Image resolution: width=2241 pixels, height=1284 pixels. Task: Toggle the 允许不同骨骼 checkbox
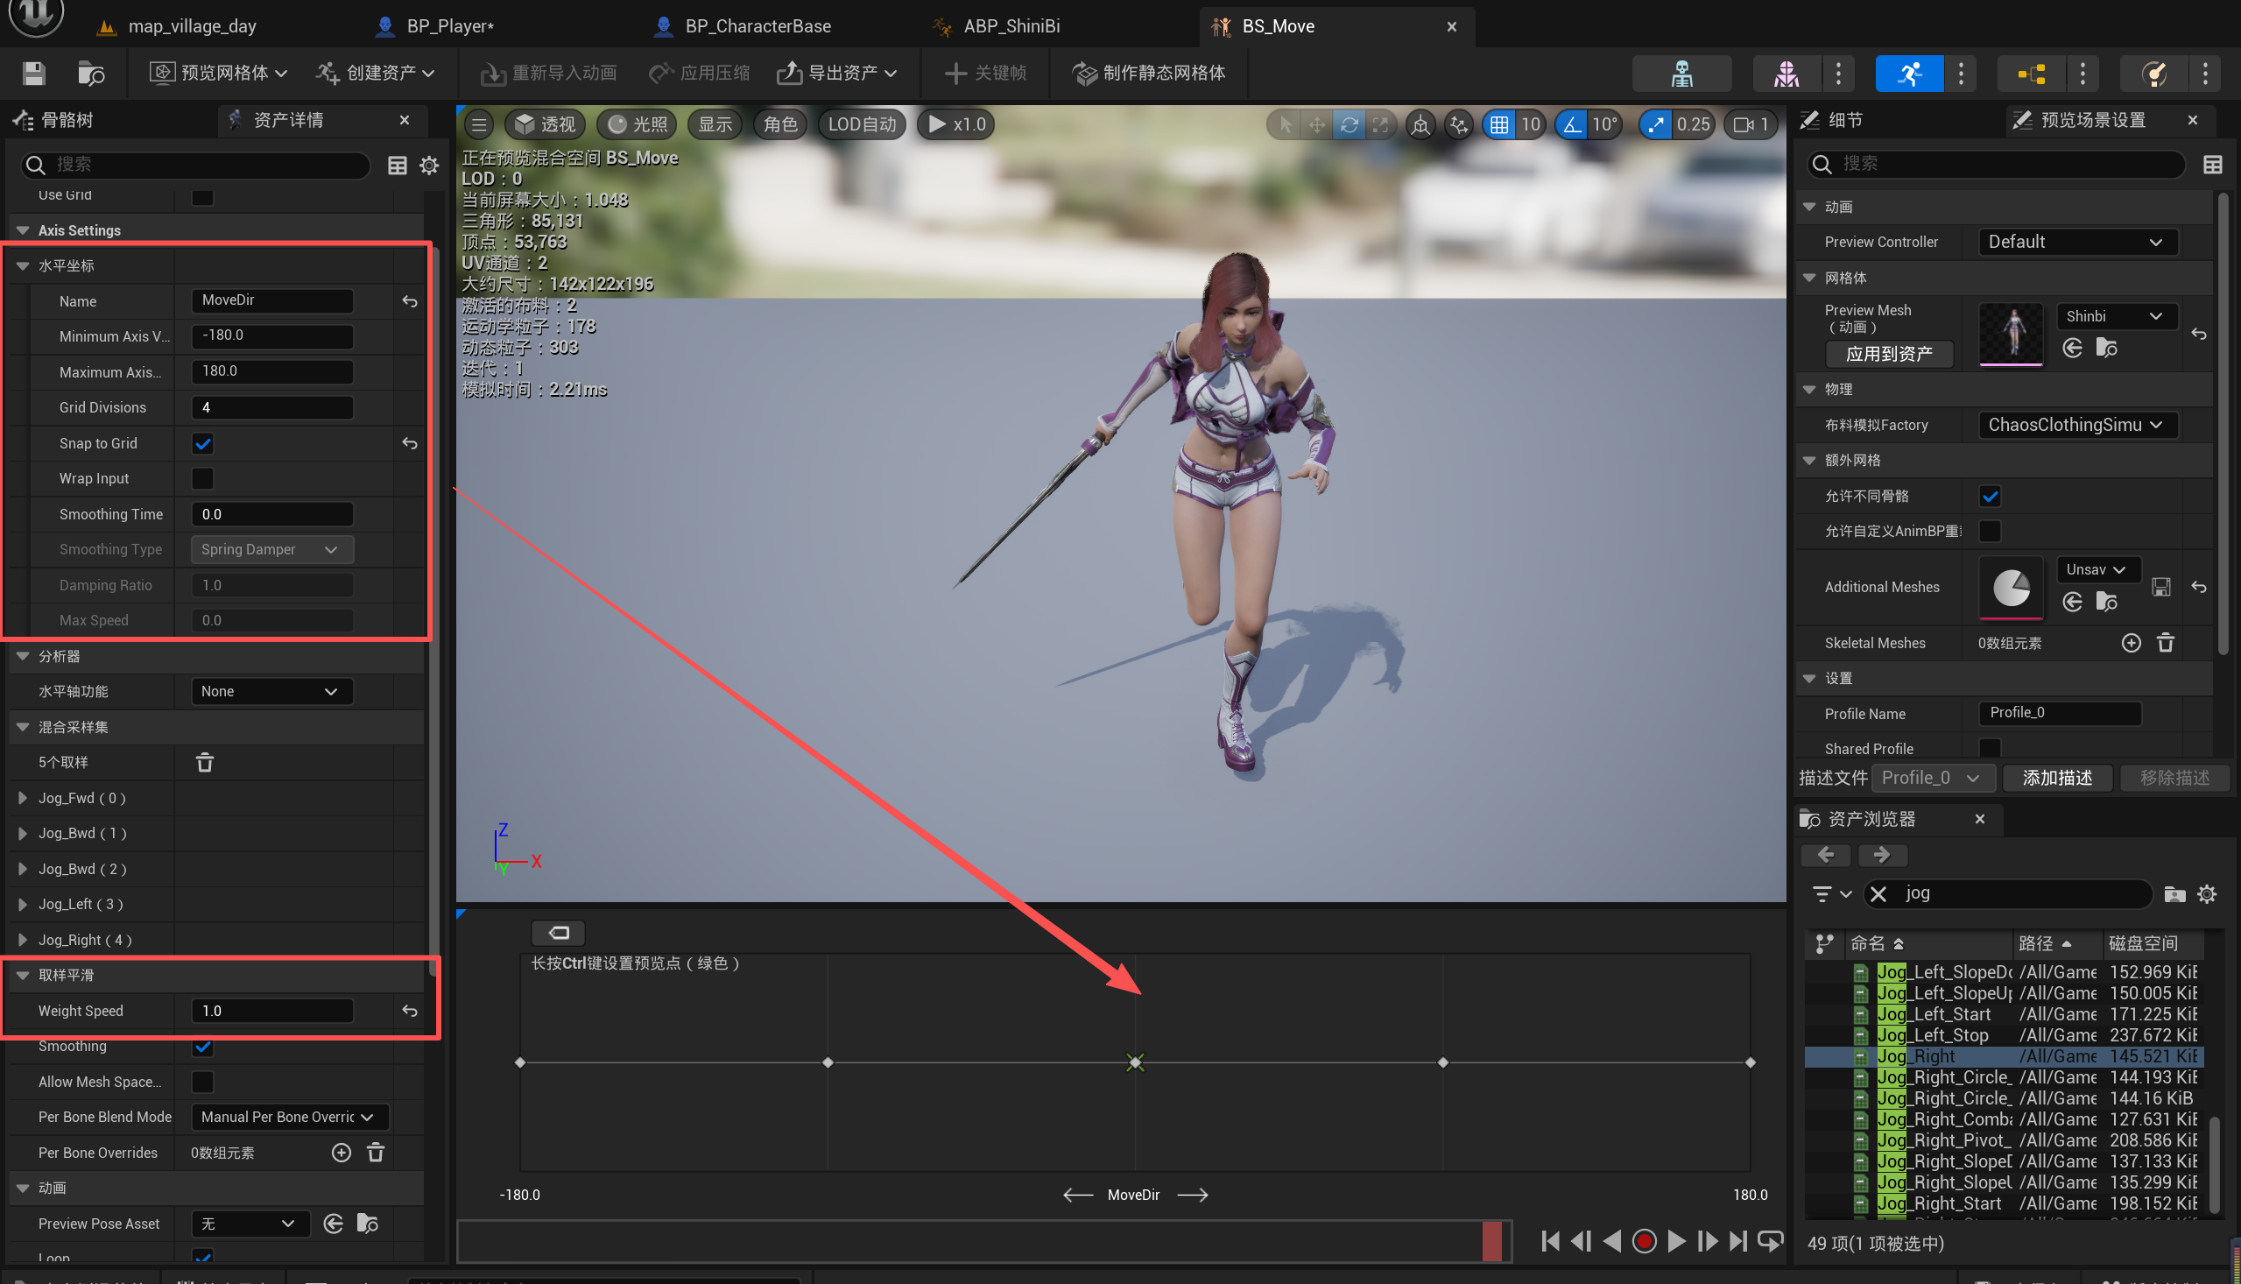(1990, 496)
